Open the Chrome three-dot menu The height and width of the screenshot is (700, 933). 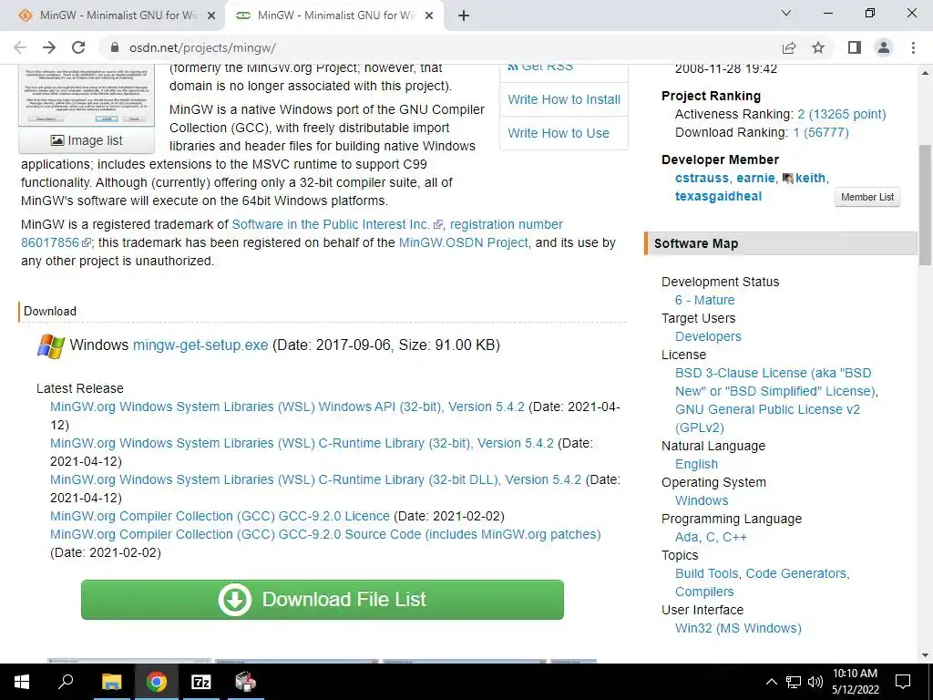coord(913,47)
